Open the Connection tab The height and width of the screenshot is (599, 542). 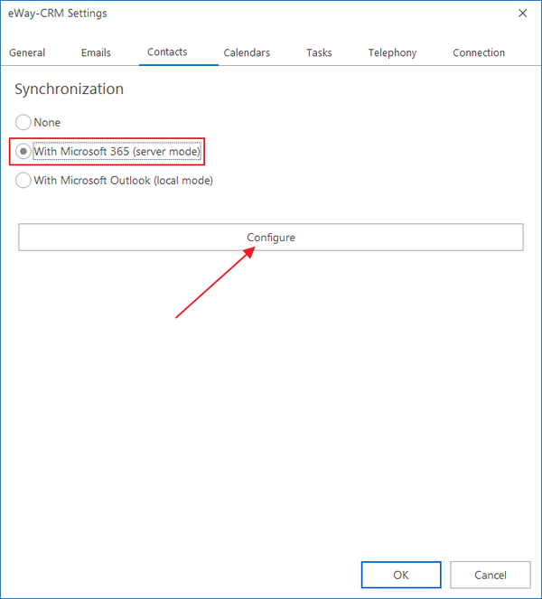coord(479,52)
